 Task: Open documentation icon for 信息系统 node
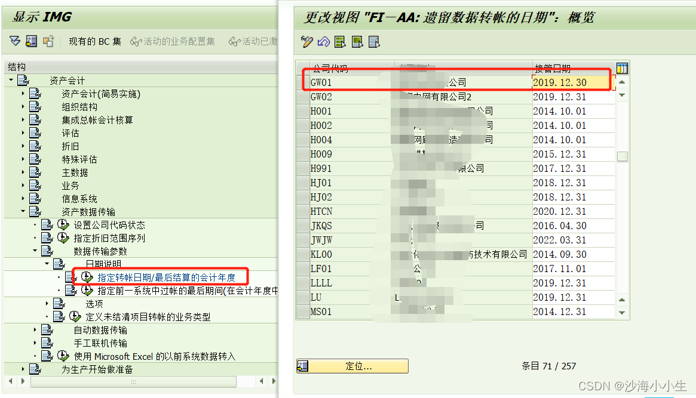35,199
